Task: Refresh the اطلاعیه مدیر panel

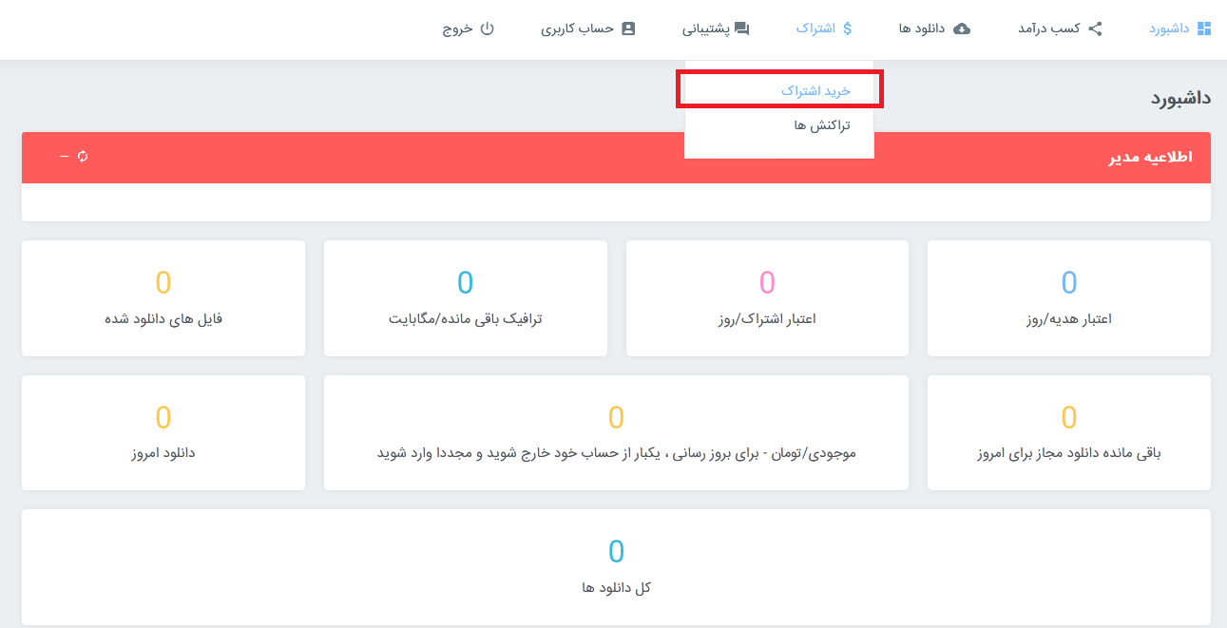Action: 83,156
